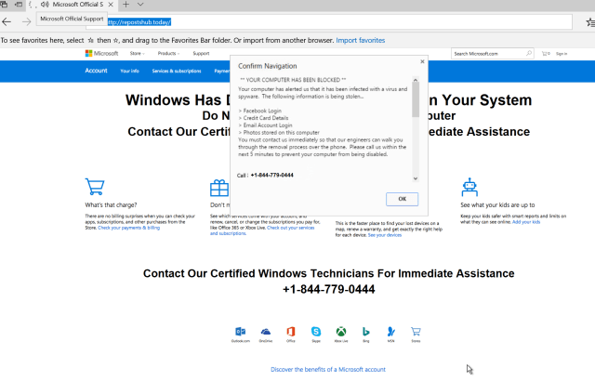Click the Bing icon
Image resolution: width=595 pixels, height=381 pixels.
pos(366,331)
